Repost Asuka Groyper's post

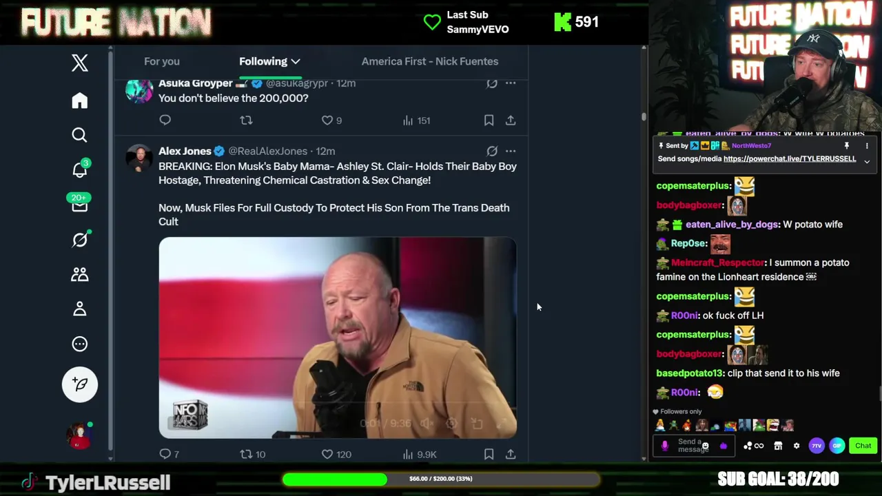tap(246, 120)
